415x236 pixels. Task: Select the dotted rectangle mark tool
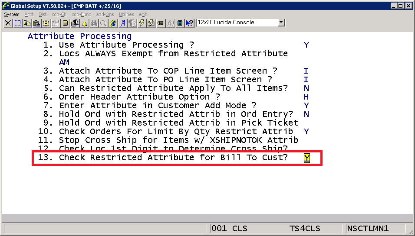pyautogui.click(x=17, y=23)
